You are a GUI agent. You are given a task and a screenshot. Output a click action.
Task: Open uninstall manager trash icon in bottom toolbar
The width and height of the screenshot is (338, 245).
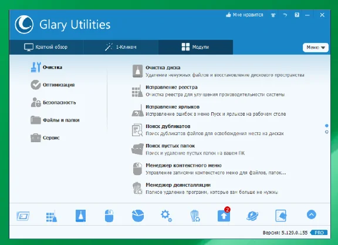195,216
